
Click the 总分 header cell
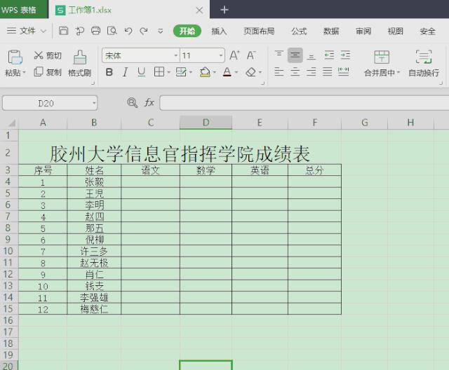point(314,170)
